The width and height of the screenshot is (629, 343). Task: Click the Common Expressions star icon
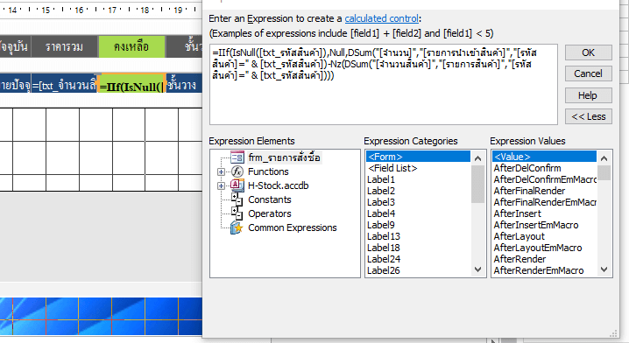(237, 227)
